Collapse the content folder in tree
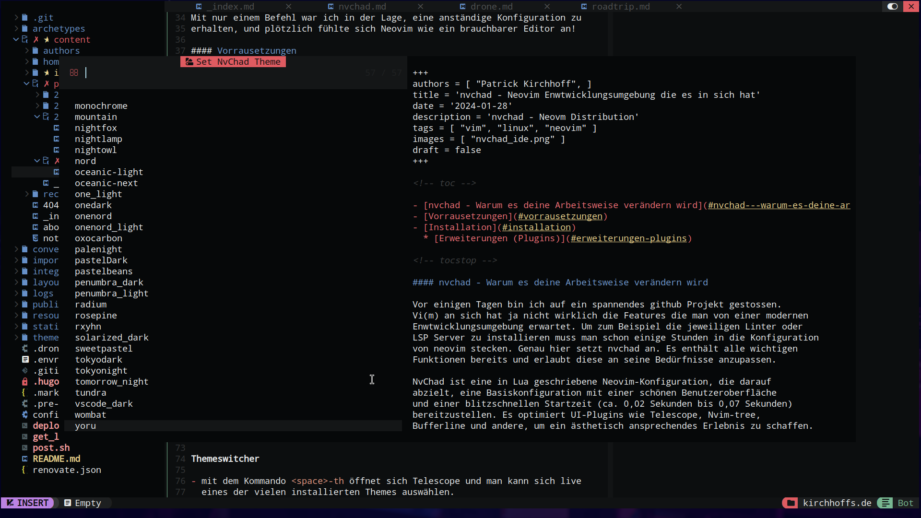The height and width of the screenshot is (518, 921). click(16, 39)
